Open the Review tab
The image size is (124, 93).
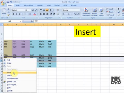coord(57,5)
